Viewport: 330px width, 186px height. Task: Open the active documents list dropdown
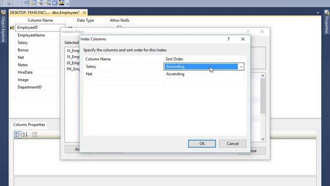pos(318,13)
